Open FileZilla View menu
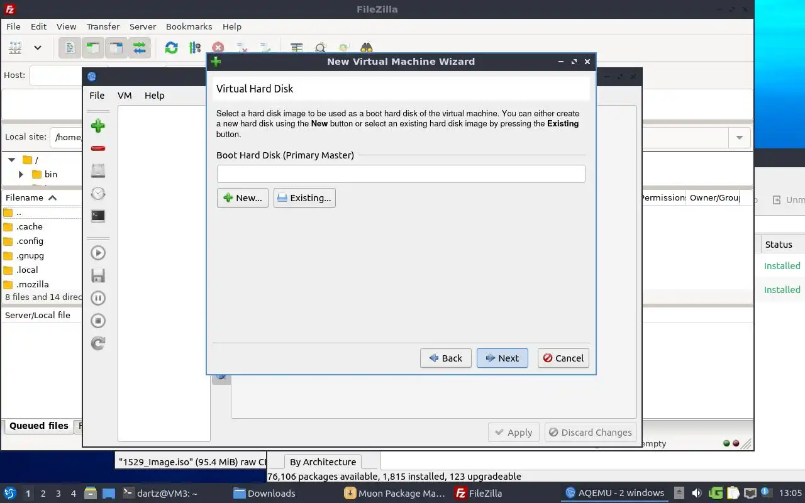The width and height of the screenshot is (805, 503). 66,26
